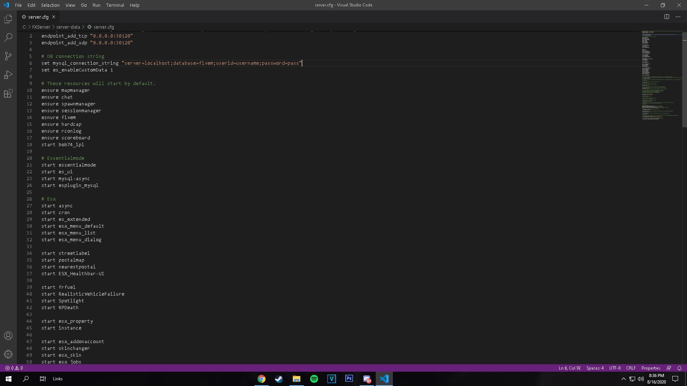Split the editor using the split icon
The width and height of the screenshot is (687, 386).
coord(666,16)
